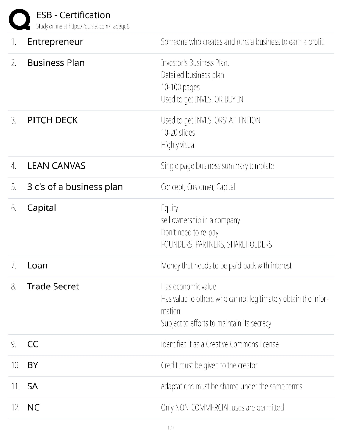Viewport: 342px width, 442px height.
Task: Select the SA term
Action: [x=32, y=386]
